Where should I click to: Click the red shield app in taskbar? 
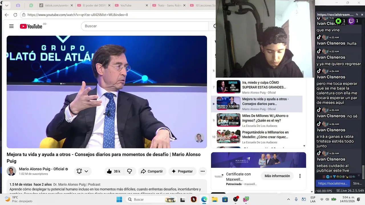(194, 199)
